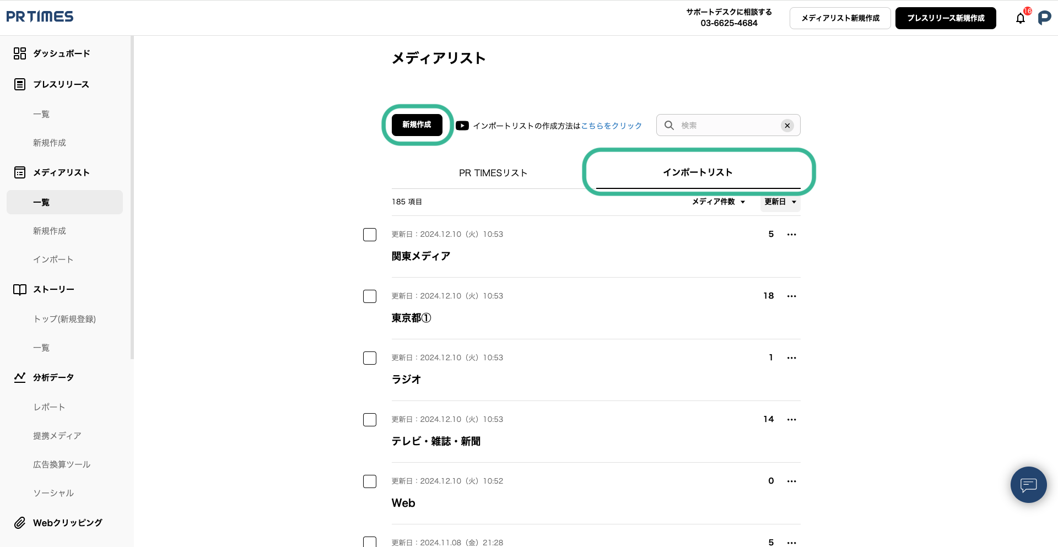Check the 関東メディア list checkbox
1058x547 pixels.
370,235
